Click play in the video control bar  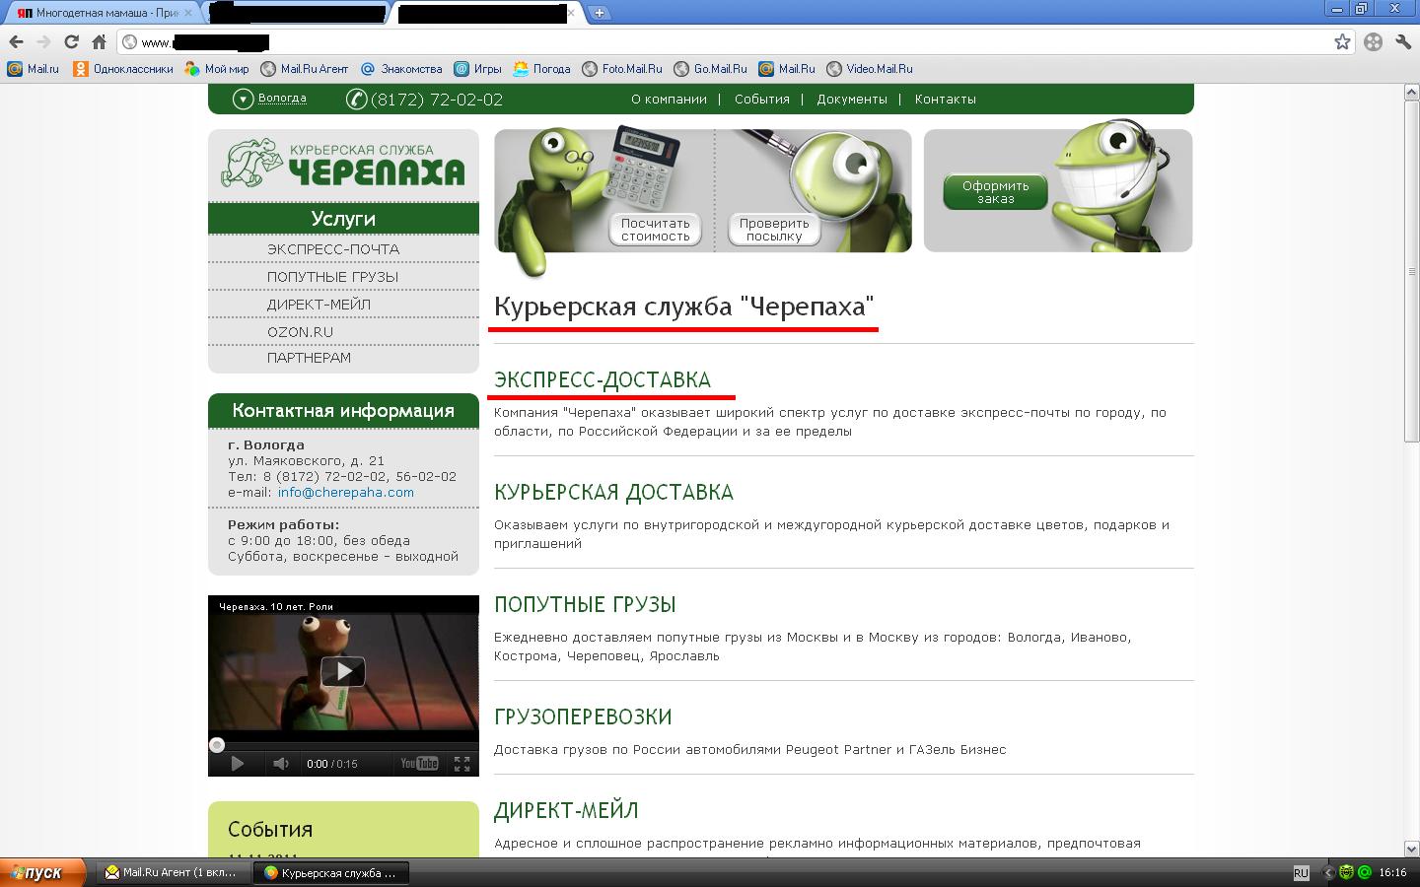pos(237,764)
